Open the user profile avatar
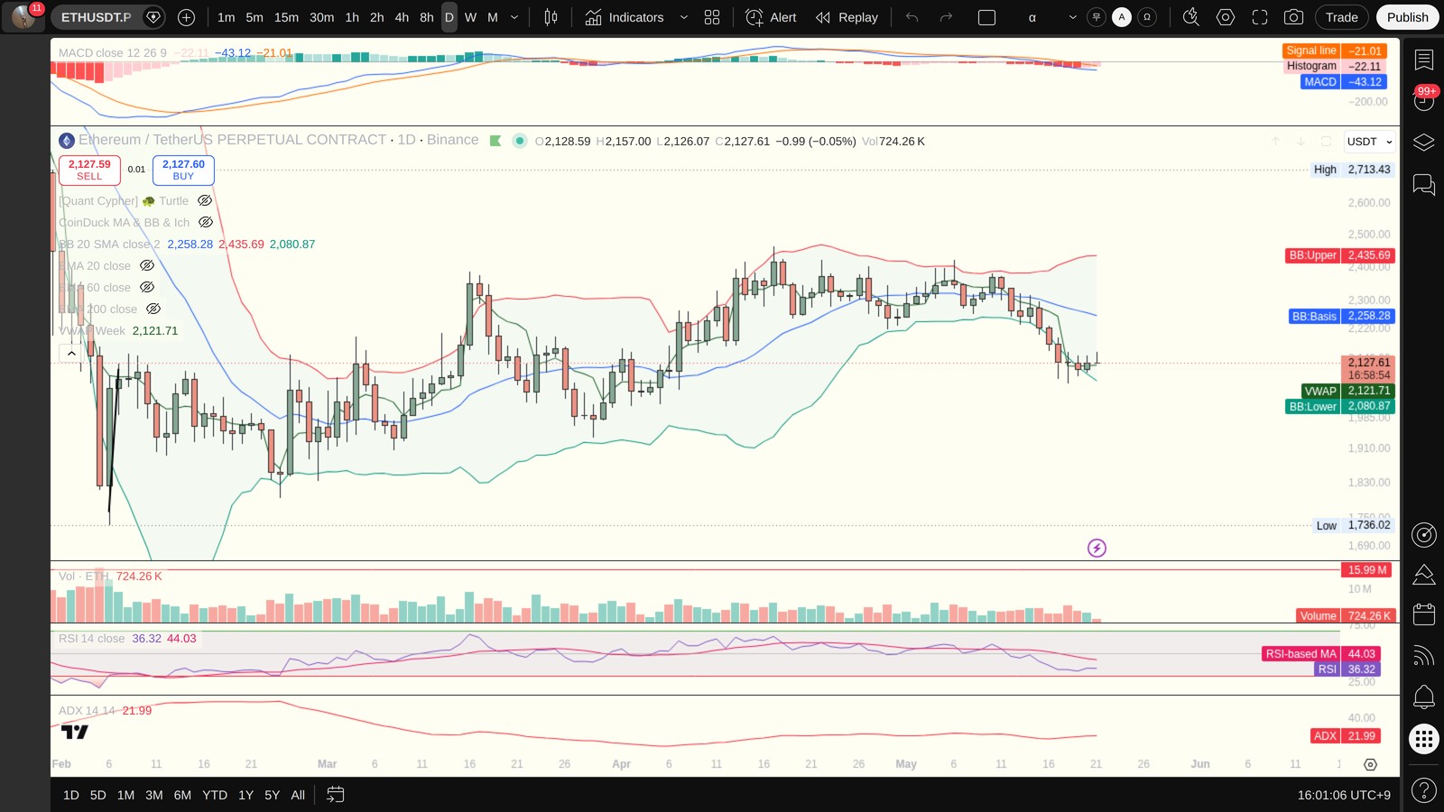1444x812 pixels. click(x=23, y=17)
